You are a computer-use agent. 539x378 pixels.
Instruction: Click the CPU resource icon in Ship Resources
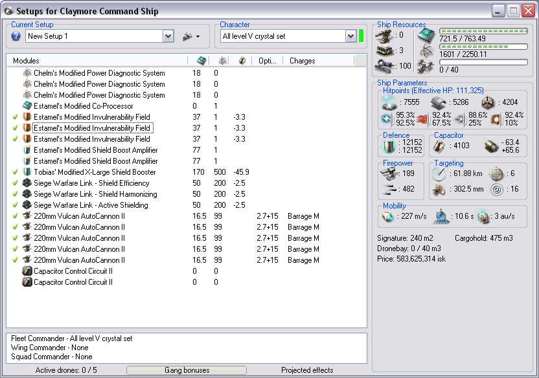click(426, 36)
